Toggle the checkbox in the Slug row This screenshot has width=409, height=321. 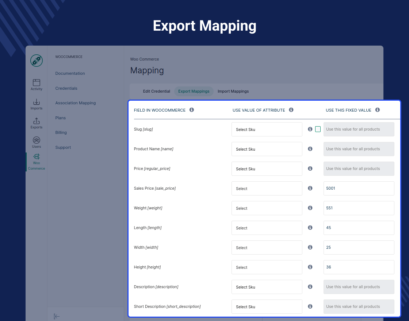point(318,129)
